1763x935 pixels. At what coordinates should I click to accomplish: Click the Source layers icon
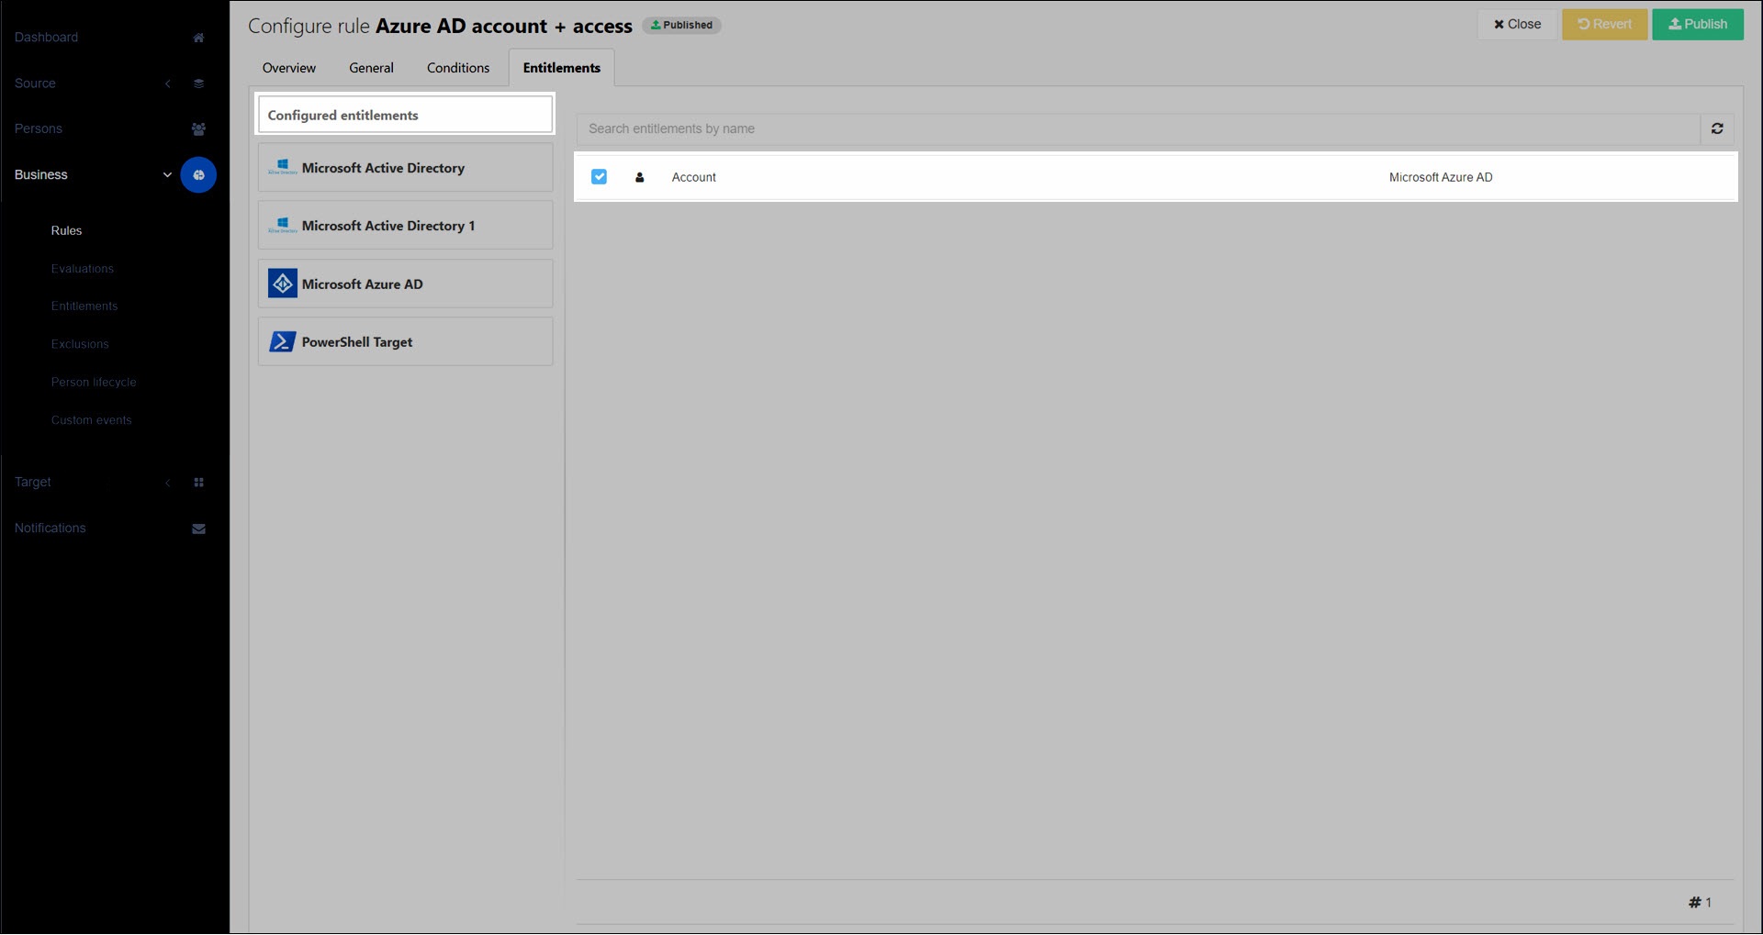[x=198, y=83]
